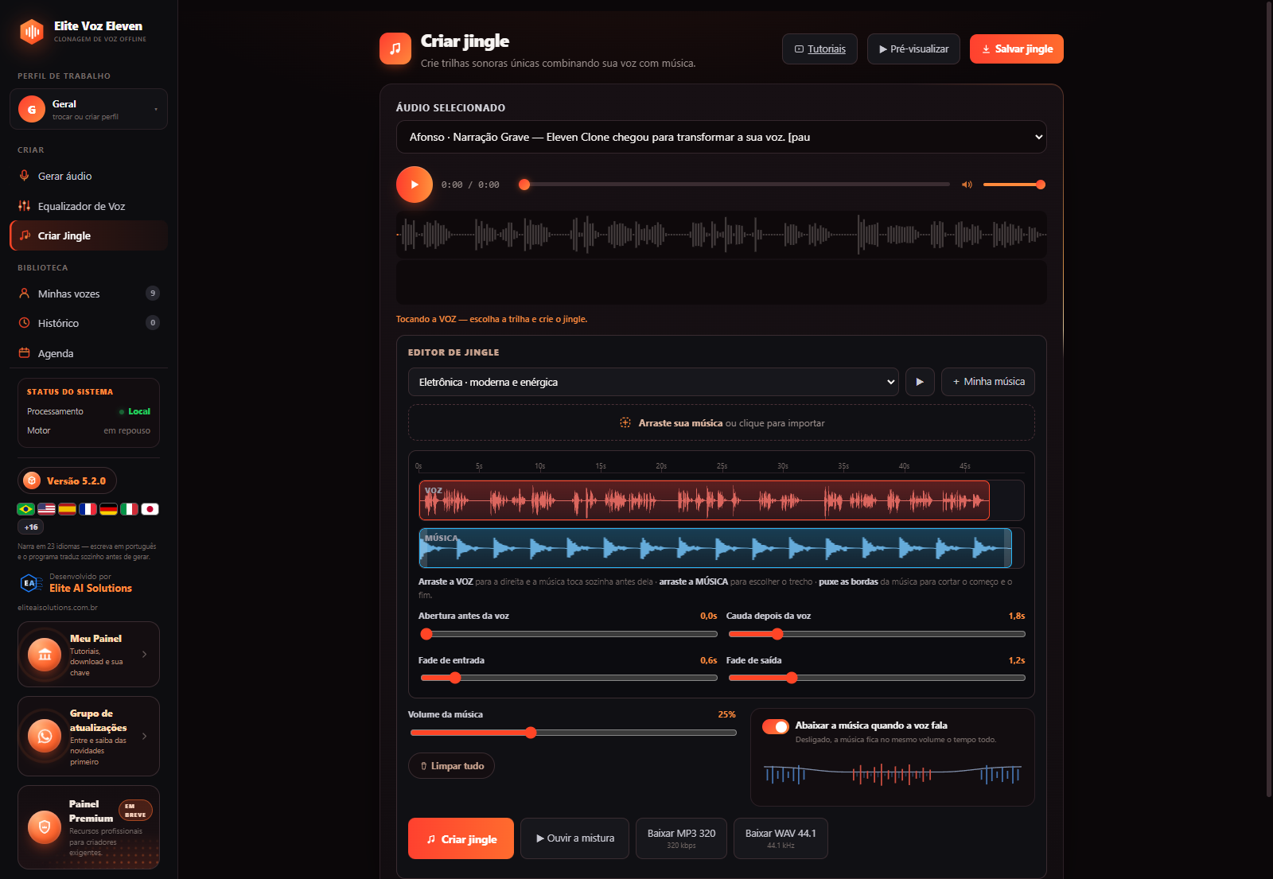
Task: Select Criar Jingle in the sidebar
Action: pos(88,235)
